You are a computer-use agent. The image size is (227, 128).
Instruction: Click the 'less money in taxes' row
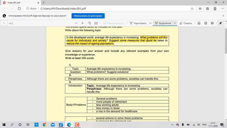point(128,108)
